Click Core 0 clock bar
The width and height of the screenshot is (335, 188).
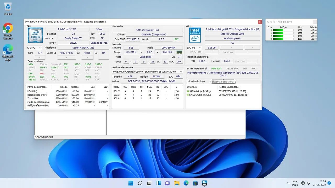coord(283,30)
